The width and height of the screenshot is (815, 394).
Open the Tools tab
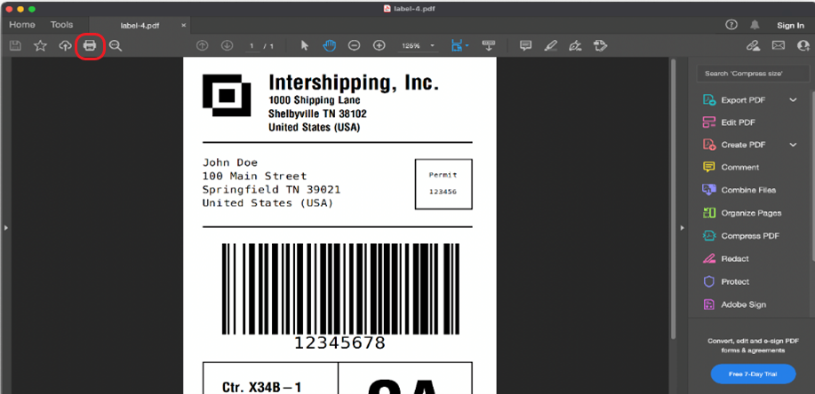tap(62, 25)
